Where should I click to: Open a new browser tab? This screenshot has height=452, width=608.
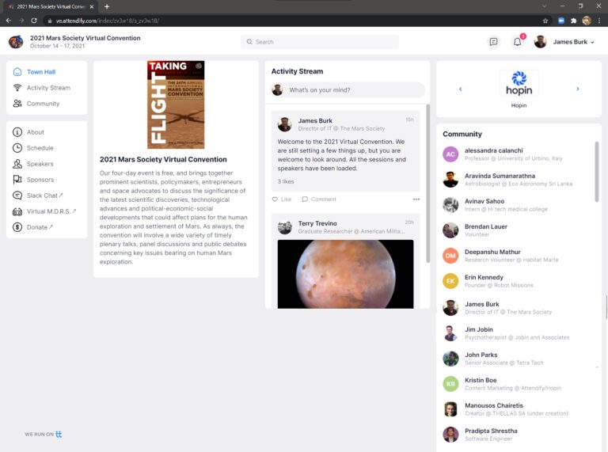(x=107, y=6)
